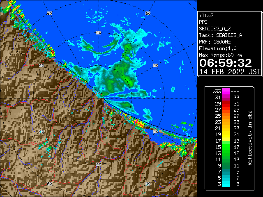The image size is (263, 197).
Task: Click the '33' legend upper-bound value
Action: click(x=237, y=98)
